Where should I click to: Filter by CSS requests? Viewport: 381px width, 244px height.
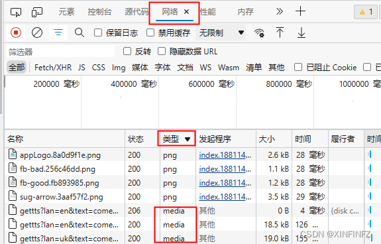pyautogui.click(x=99, y=68)
